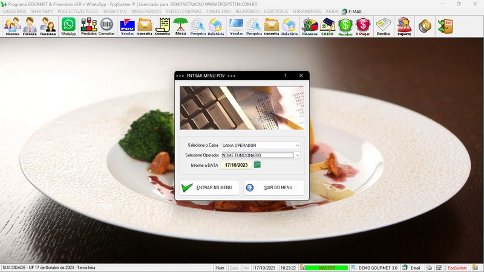The image size is (484, 272).
Task: Click the 17/10/2023 date in status bar
Action: coord(264,268)
